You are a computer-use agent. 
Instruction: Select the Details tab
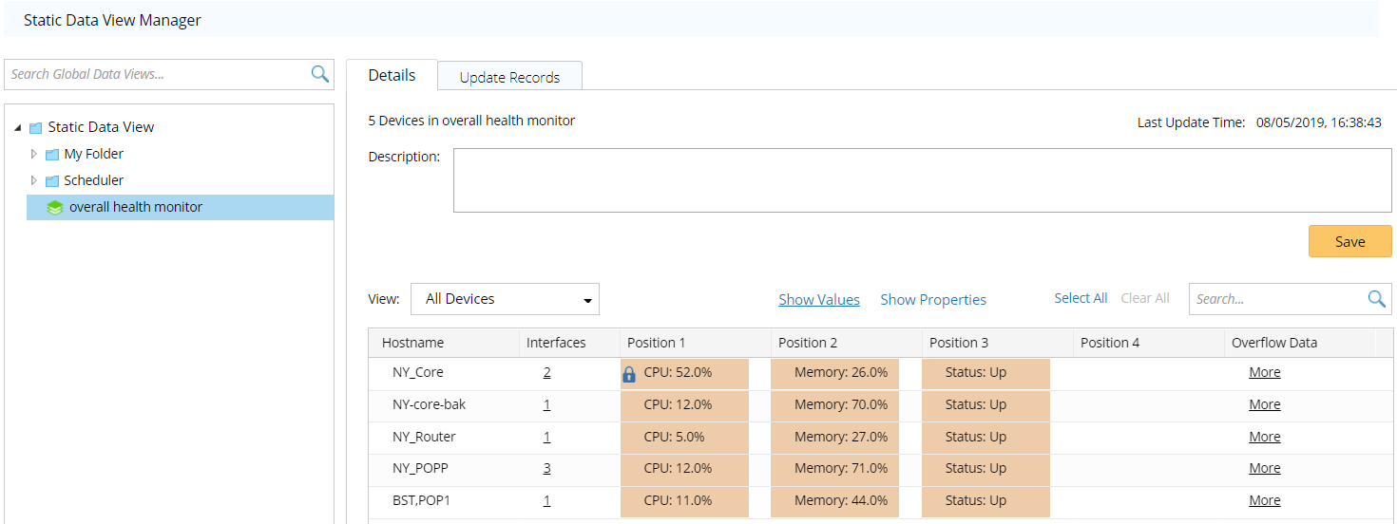pyautogui.click(x=392, y=75)
